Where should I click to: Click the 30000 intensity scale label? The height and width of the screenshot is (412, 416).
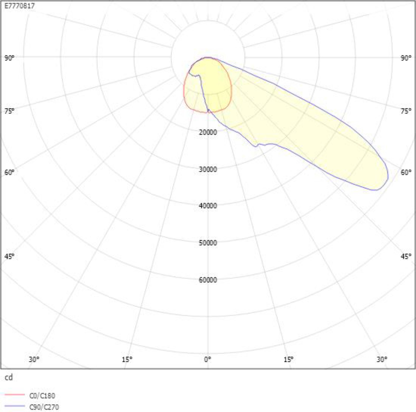click(x=208, y=169)
